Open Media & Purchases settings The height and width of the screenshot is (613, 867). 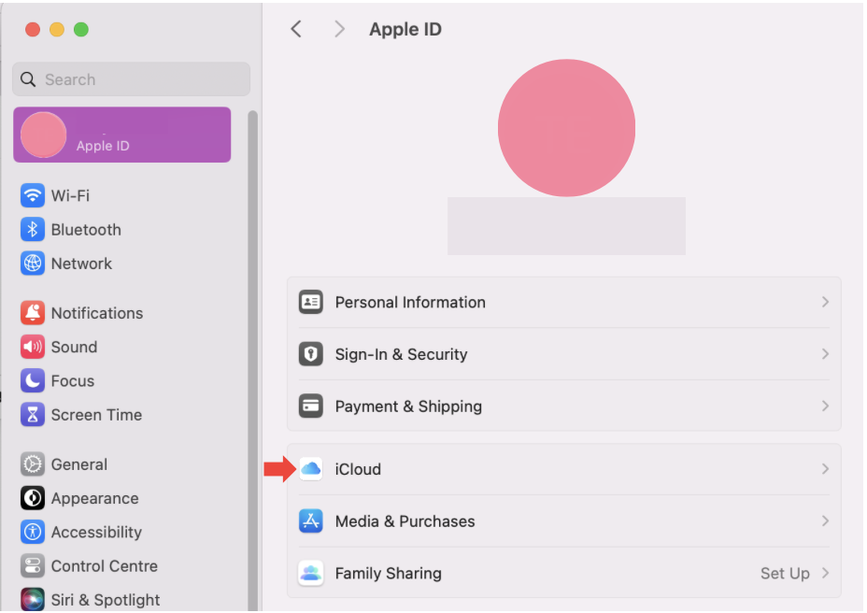564,521
